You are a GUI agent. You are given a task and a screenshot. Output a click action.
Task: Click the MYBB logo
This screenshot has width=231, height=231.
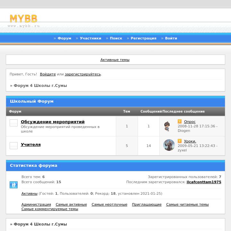[x=23, y=19]
